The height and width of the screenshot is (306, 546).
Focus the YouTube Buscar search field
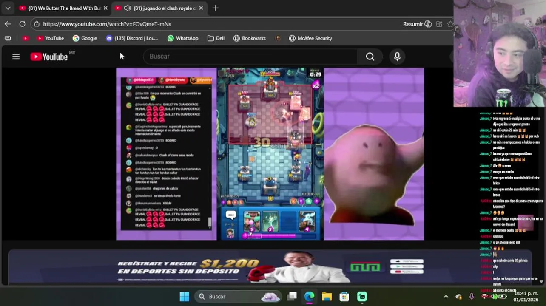[x=251, y=57]
